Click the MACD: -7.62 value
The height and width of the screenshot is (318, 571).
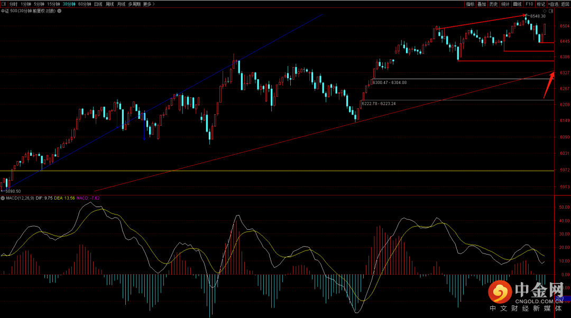point(88,198)
